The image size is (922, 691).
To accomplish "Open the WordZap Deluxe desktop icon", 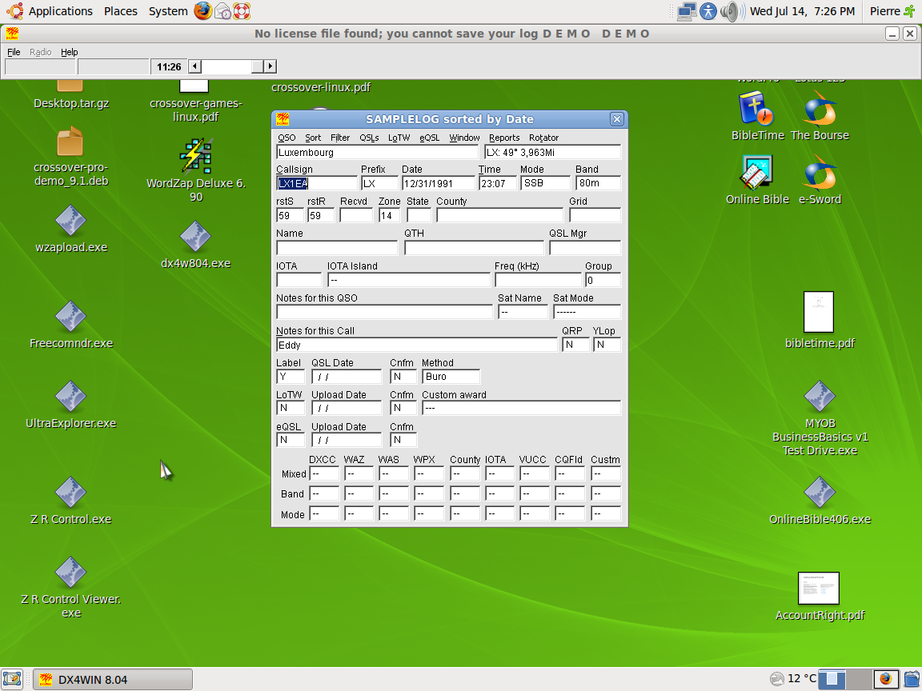I will click(195, 157).
